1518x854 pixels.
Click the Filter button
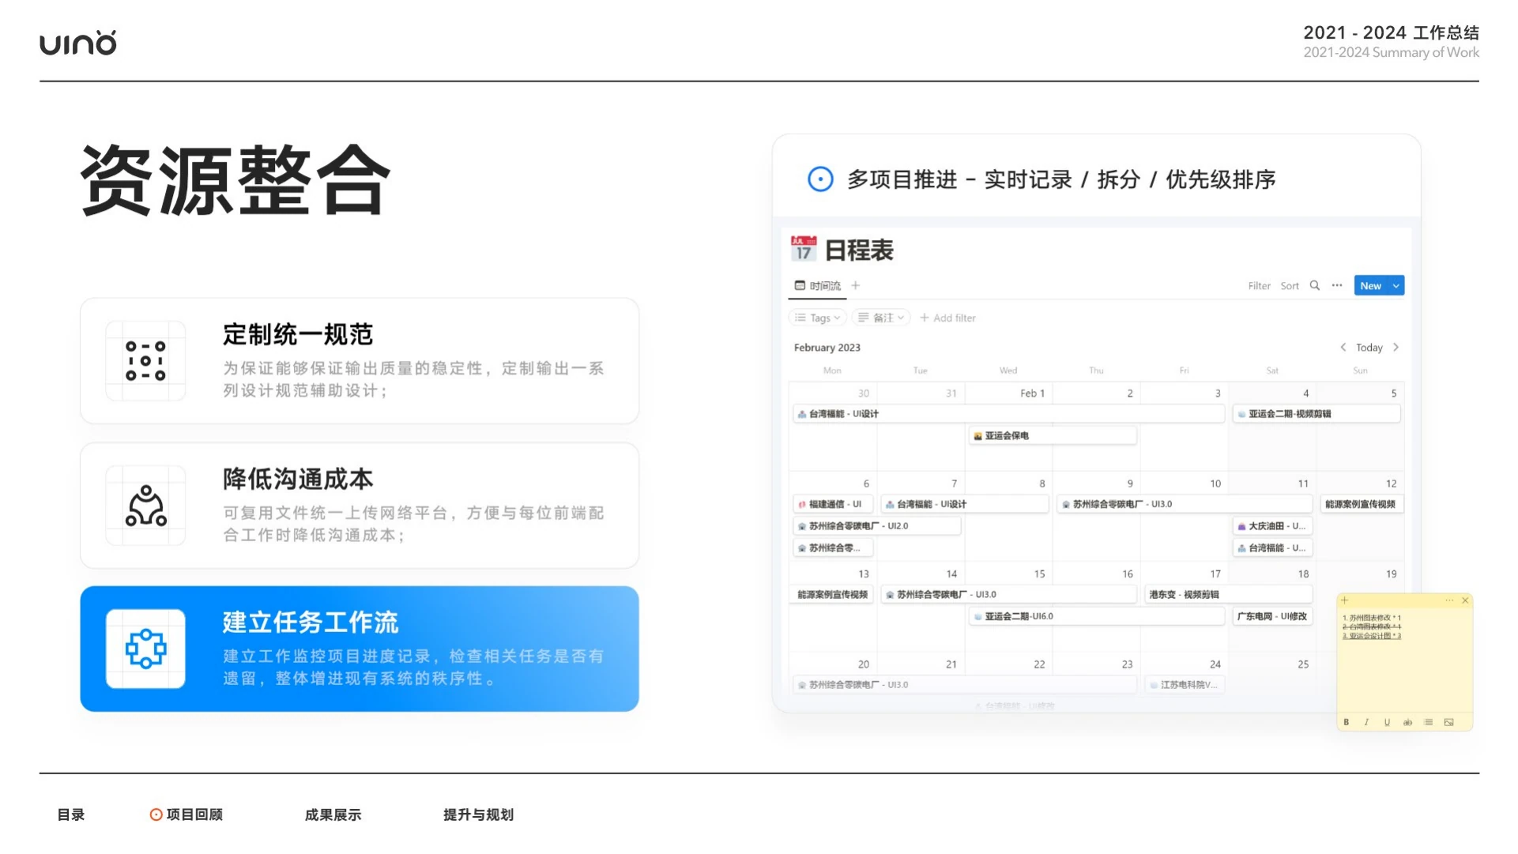(x=1259, y=286)
